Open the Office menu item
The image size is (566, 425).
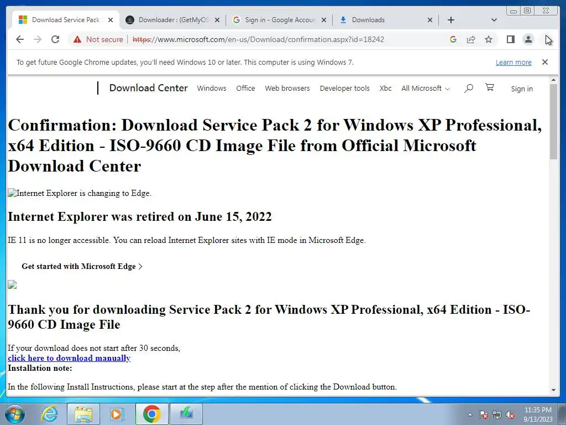point(245,88)
